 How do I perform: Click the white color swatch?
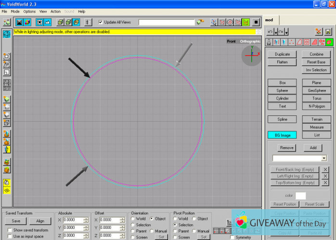(300, 196)
